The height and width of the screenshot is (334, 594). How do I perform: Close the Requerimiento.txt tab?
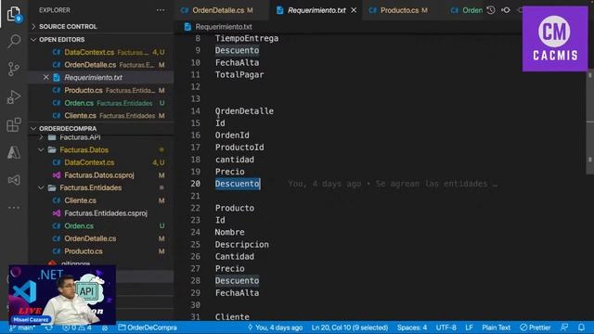point(354,10)
